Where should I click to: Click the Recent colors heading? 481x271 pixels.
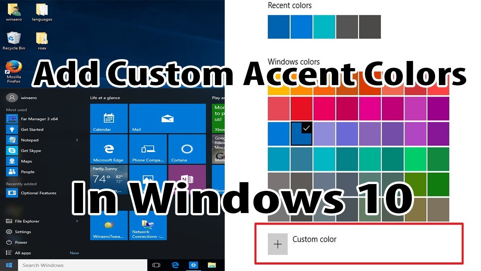290,5
